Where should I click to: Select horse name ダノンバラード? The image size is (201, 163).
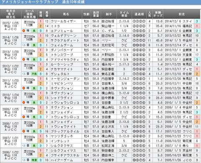click(62, 50)
